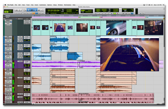Screen dimensions: 168x109
Task: Click the transport Record button
Action: 118,13
